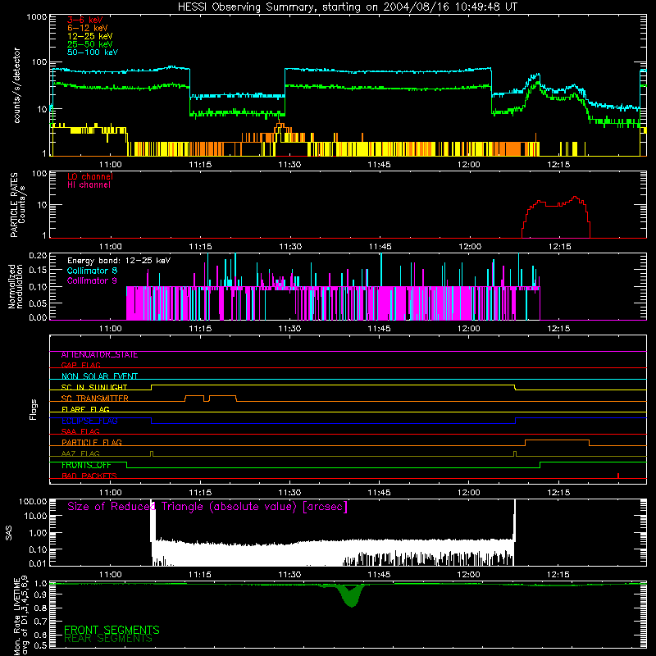Image resolution: width=656 pixels, height=656 pixels.
Task: Click the Flags vertical axis title
Action: 34,409
